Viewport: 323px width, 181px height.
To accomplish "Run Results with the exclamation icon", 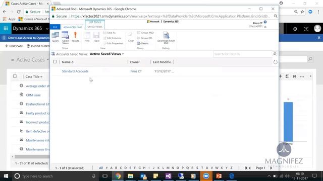I will [75, 37].
